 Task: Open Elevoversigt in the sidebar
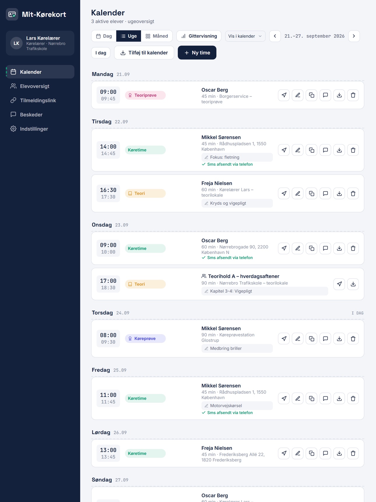tap(40, 86)
